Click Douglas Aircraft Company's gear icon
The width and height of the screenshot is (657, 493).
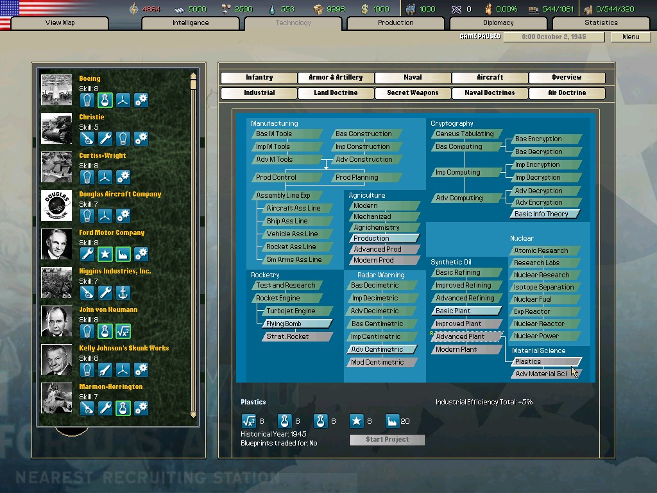pyautogui.click(x=123, y=216)
